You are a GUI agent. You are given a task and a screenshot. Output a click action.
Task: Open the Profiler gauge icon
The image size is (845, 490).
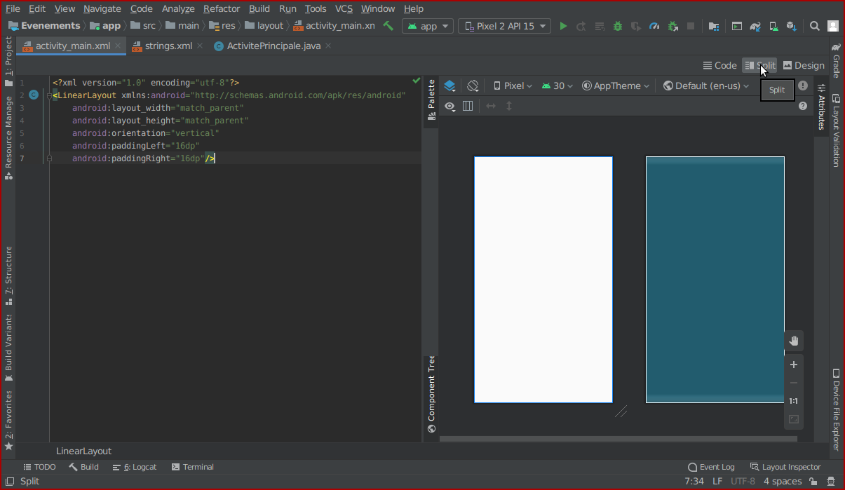coord(654,26)
